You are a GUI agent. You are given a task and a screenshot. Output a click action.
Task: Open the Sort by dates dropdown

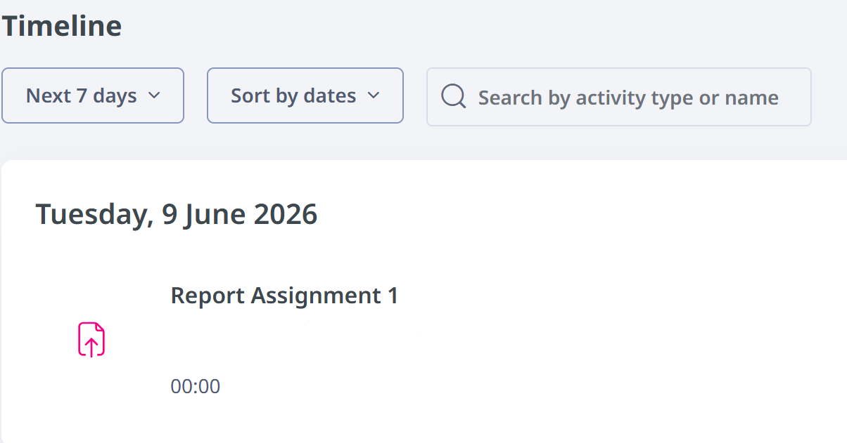pos(305,95)
